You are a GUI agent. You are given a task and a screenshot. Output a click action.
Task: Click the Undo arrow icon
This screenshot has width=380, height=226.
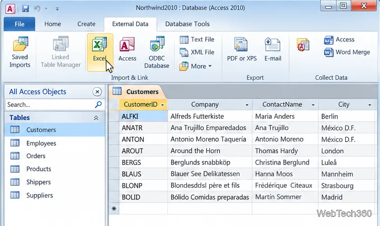click(37, 9)
